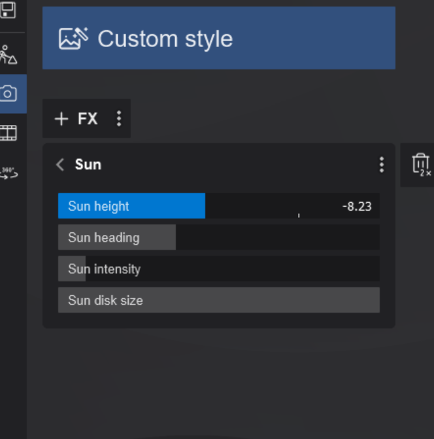Click the Sun disk size slider
The image size is (434, 439).
[x=218, y=300]
